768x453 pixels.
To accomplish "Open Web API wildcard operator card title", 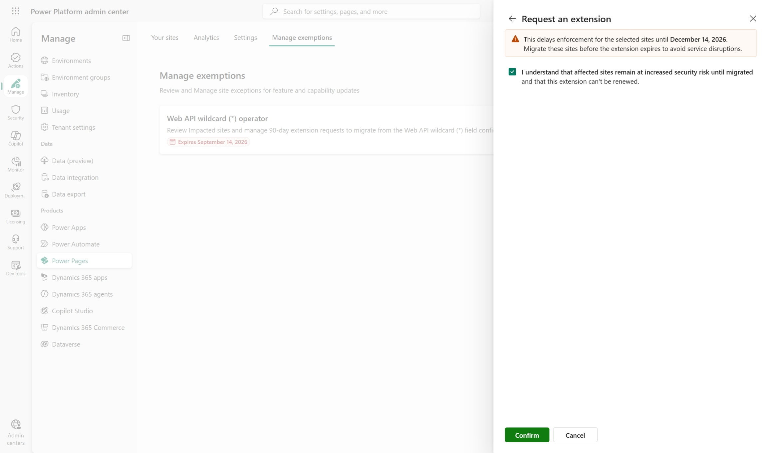I will [217, 118].
